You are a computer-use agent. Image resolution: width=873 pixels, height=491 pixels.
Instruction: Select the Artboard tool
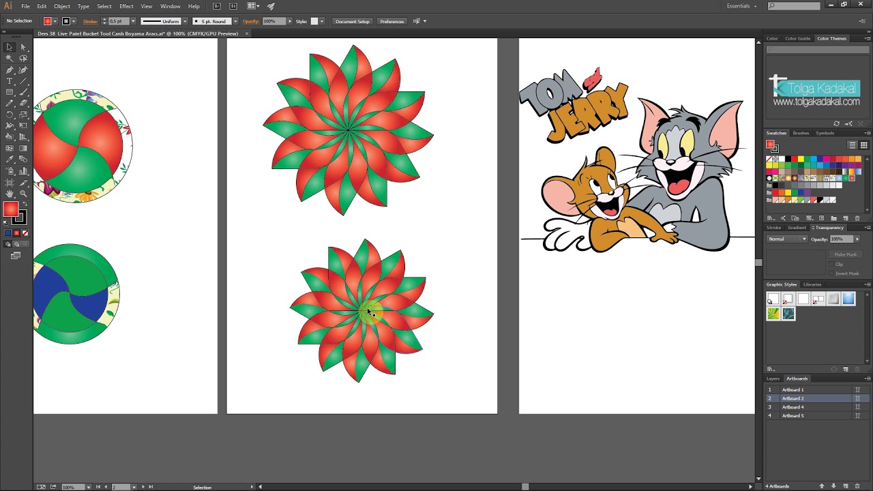(x=10, y=183)
